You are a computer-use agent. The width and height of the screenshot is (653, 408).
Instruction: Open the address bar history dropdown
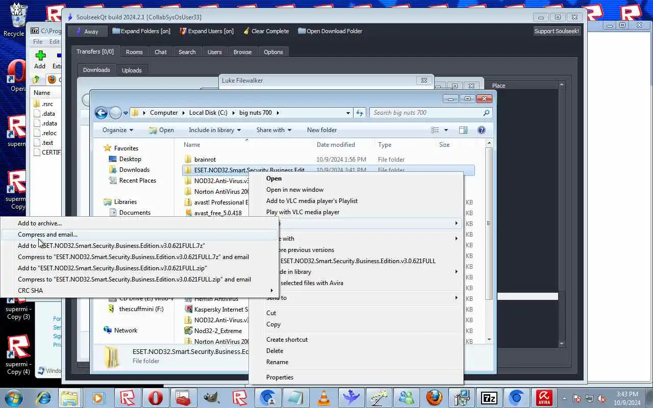pyautogui.click(x=348, y=113)
